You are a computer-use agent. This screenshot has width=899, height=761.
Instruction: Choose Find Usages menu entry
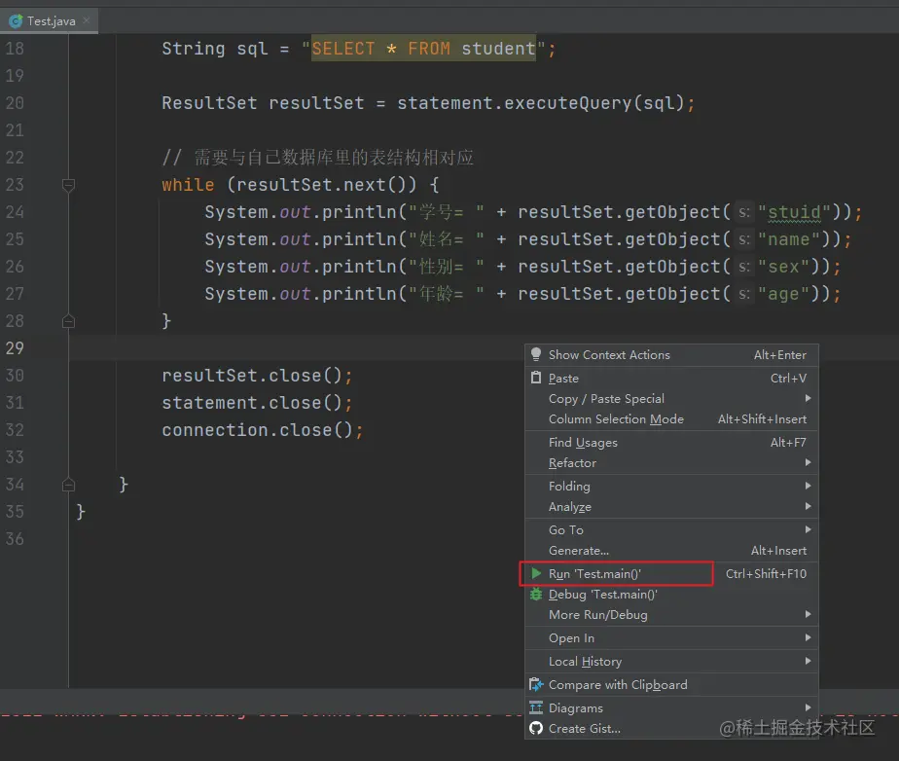click(x=671, y=442)
